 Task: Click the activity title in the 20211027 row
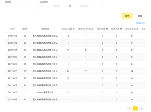pos(45,99)
